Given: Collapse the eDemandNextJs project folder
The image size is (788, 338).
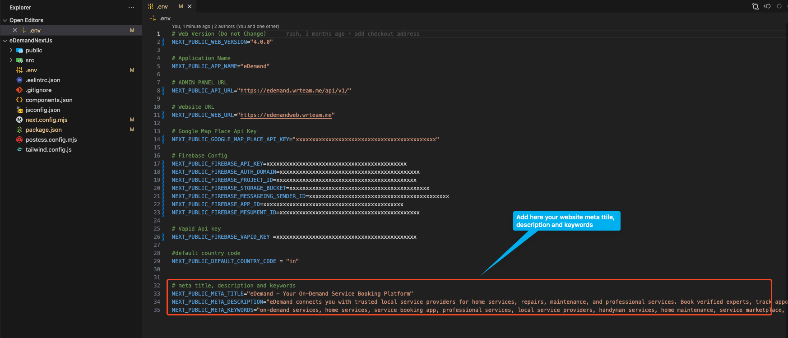Looking at the screenshot, I should point(5,41).
